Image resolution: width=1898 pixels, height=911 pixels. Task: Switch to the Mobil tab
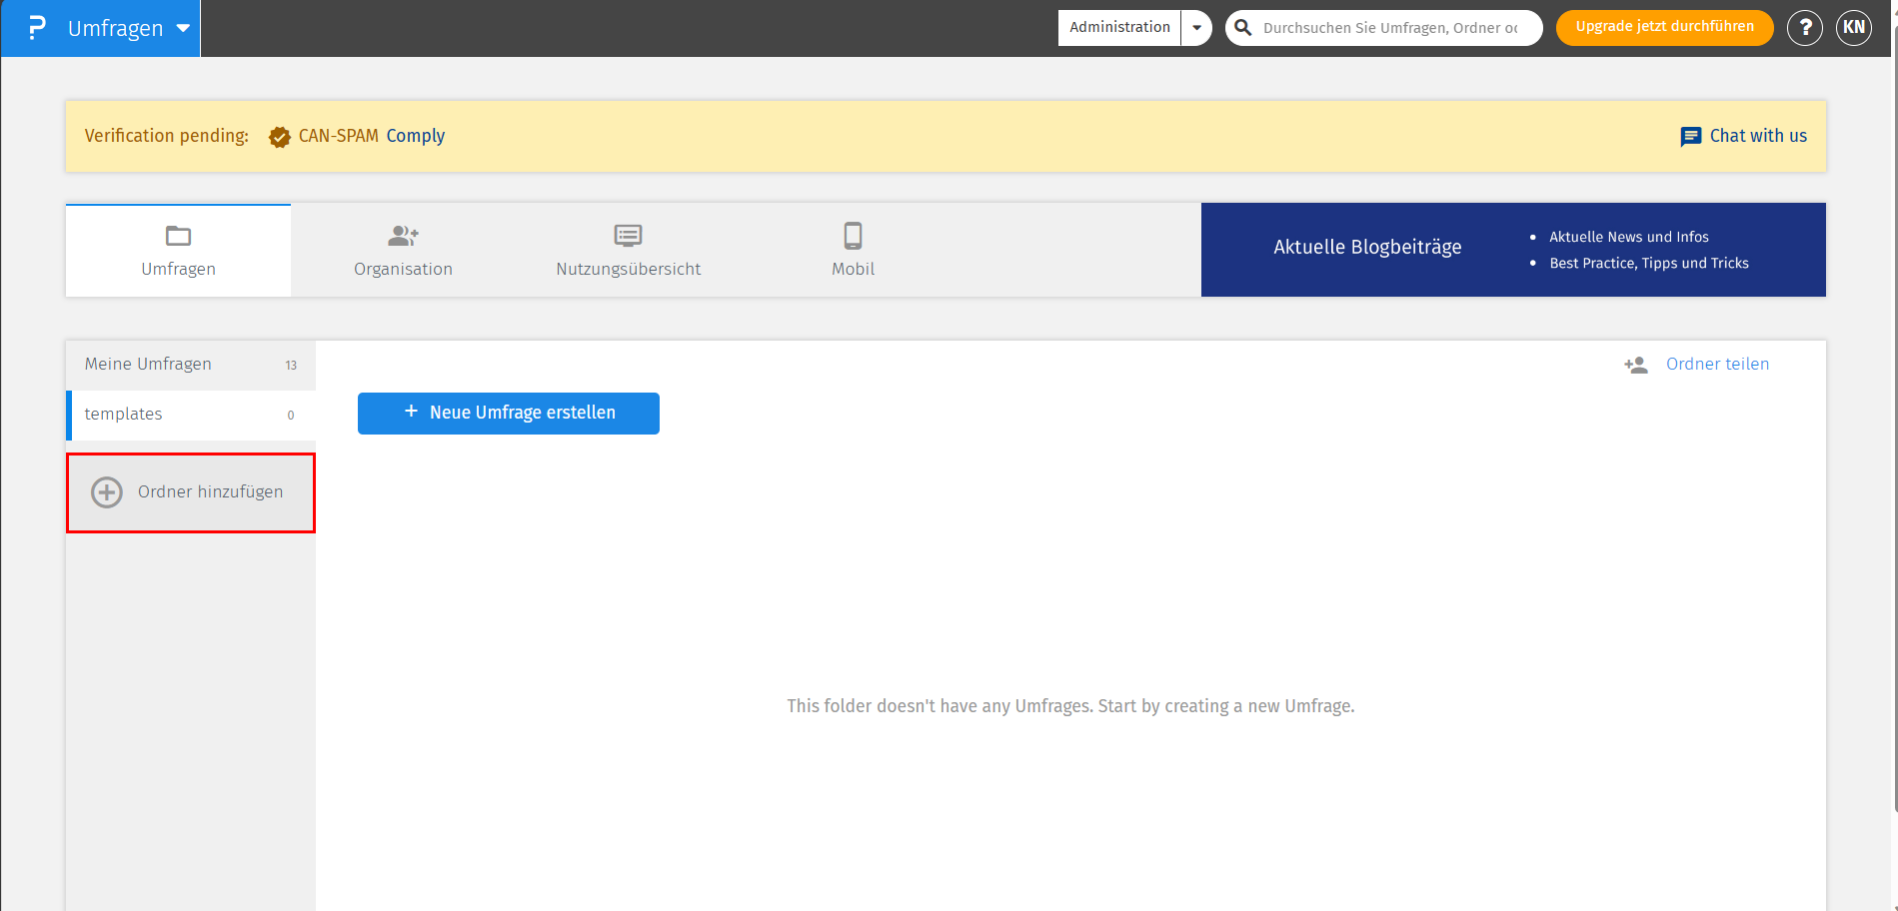point(853,251)
